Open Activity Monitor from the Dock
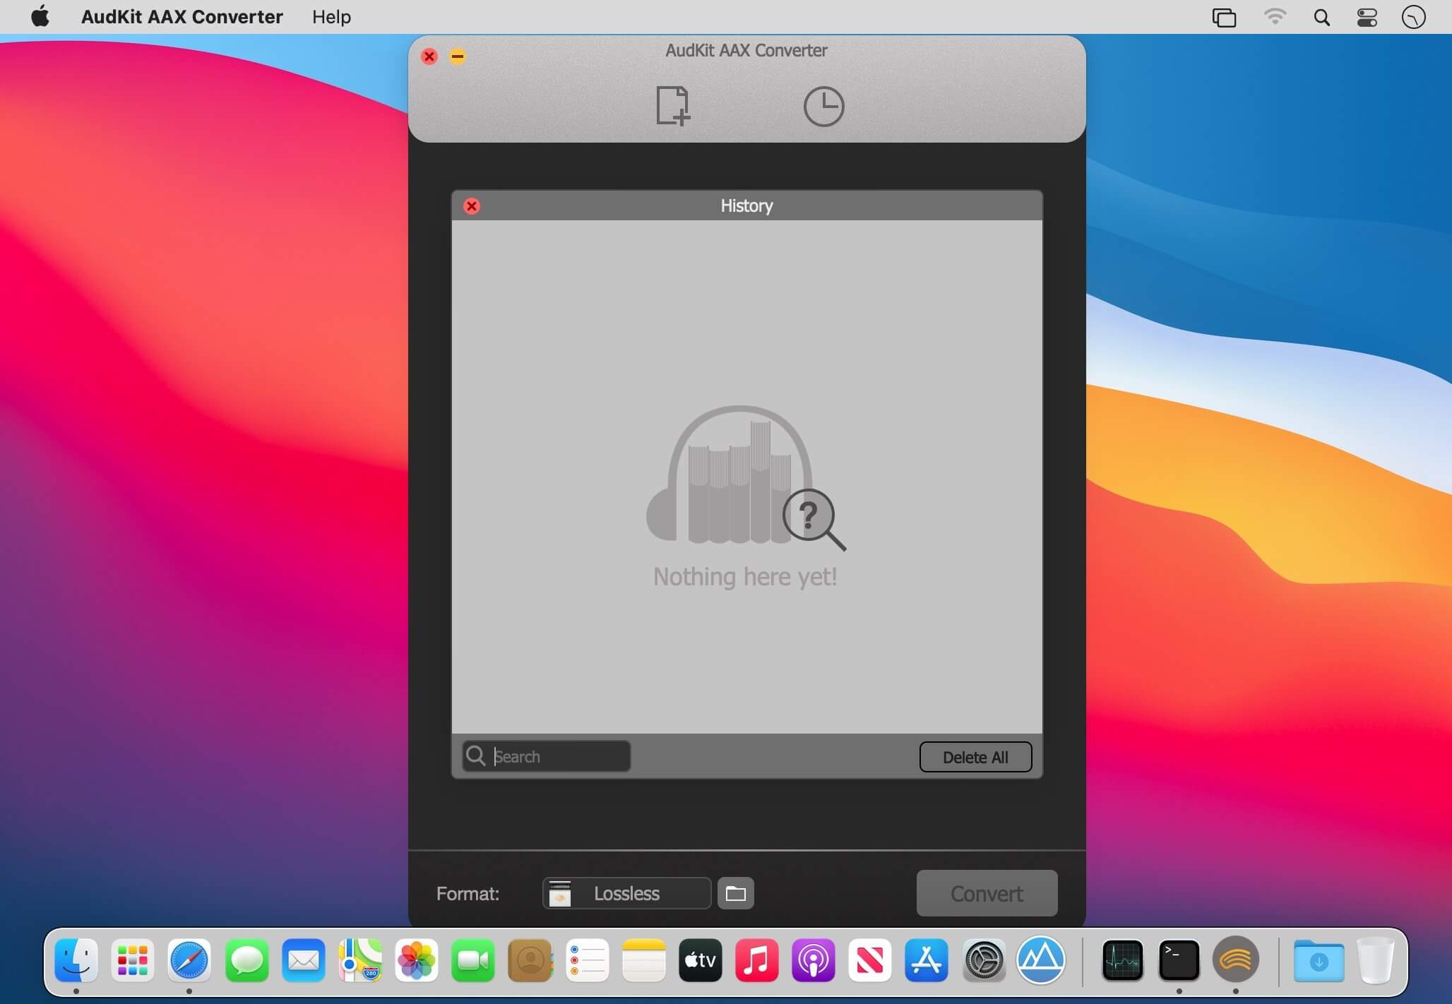1452x1004 pixels. pyautogui.click(x=1122, y=960)
